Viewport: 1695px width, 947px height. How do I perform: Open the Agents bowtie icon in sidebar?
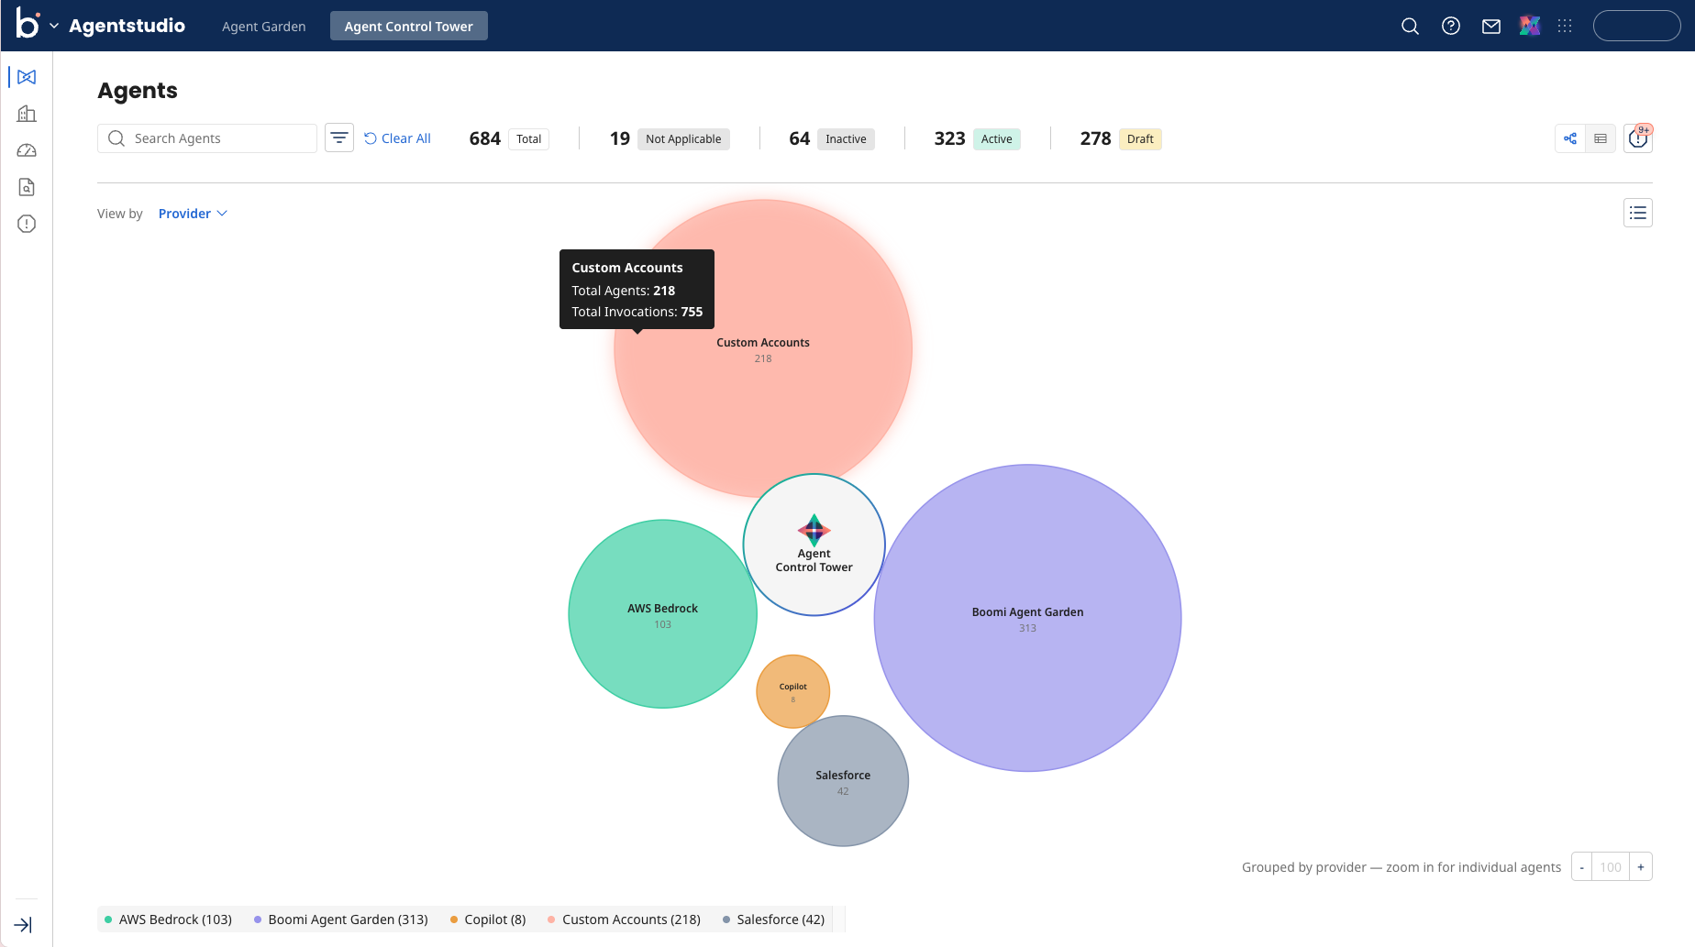(27, 77)
